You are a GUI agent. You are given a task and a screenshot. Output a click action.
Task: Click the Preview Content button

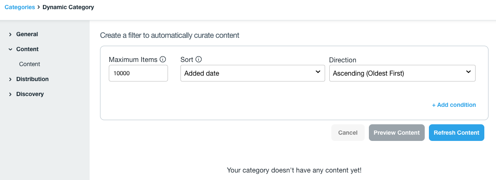tap(396, 133)
